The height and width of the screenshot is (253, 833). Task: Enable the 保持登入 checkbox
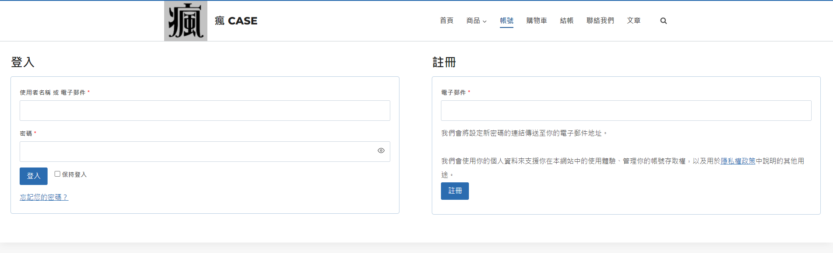point(57,174)
